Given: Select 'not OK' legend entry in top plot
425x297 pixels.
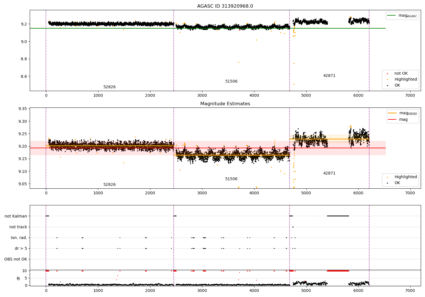Looking at the screenshot, I should (401, 74).
